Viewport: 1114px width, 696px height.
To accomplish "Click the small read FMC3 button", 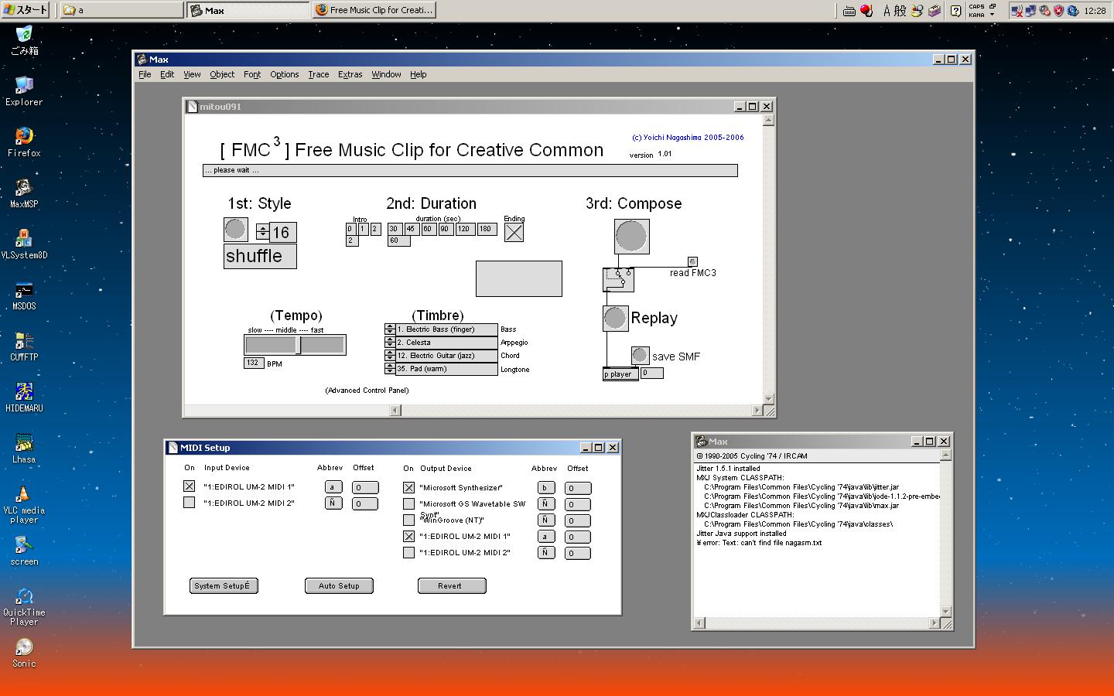I will pyautogui.click(x=692, y=261).
